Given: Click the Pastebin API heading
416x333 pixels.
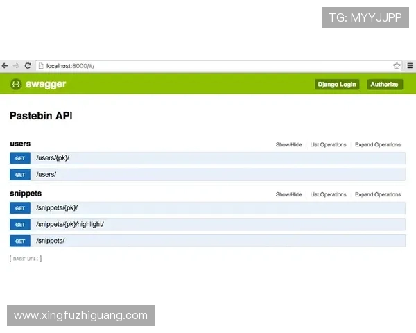Looking at the screenshot, I should (x=41, y=116).
